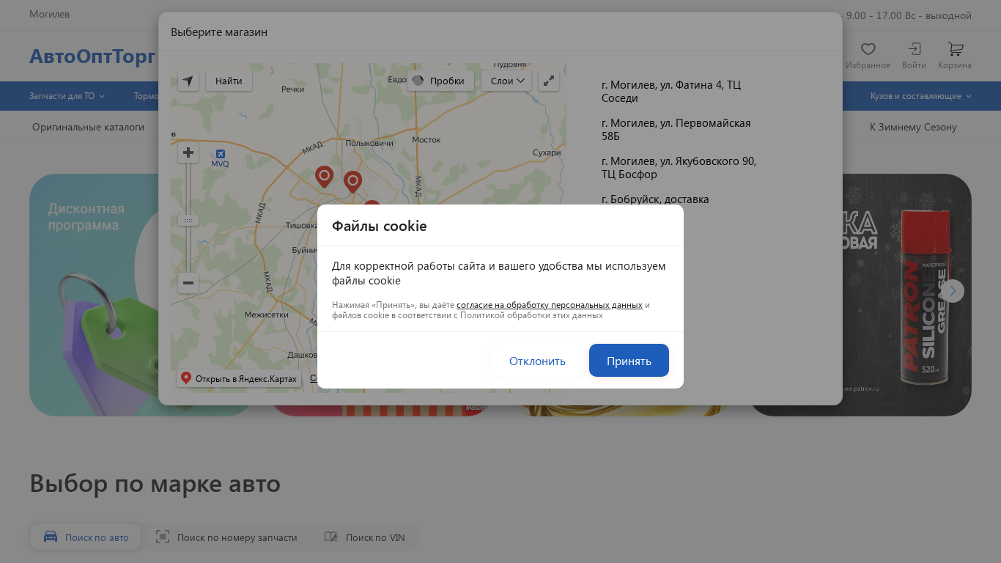1001x563 pixels.
Task: Click the Найти map search button
Action: click(229, 81)
